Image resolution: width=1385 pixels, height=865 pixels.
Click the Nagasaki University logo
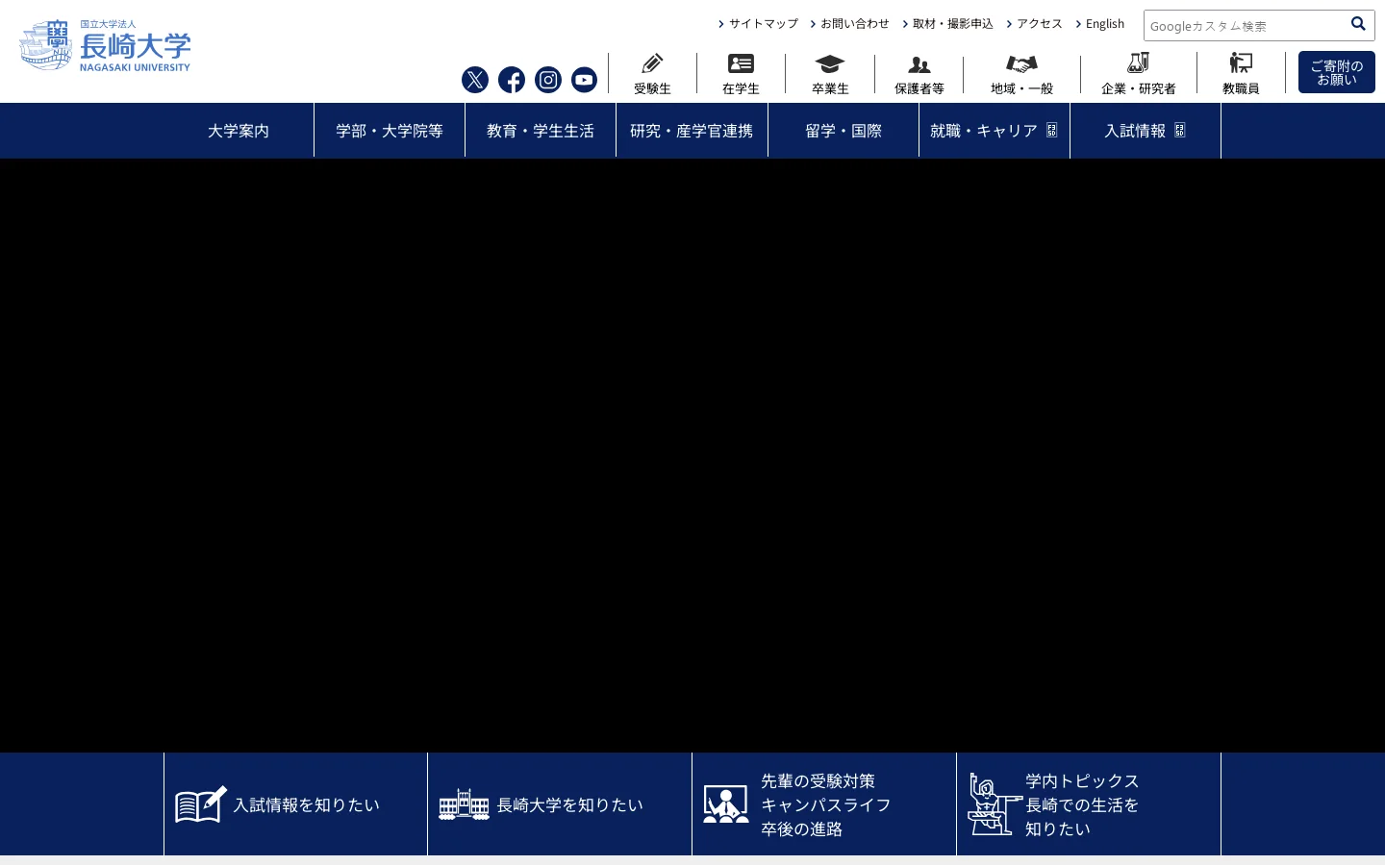click(x=105, y=45)
